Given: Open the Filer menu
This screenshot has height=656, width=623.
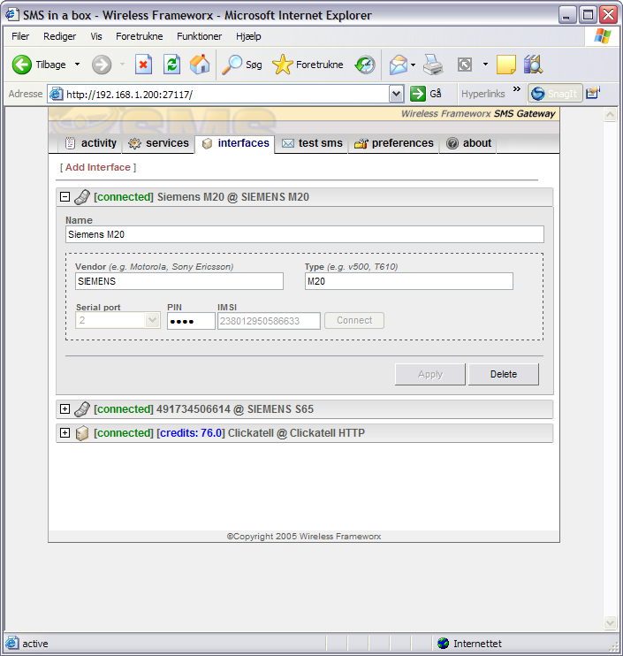Looking at the screenshot, I should pyautogui.click(x=20, y=36).
